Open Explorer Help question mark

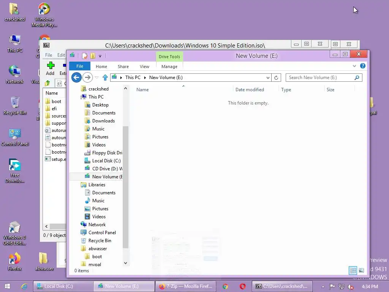pyautogui.click(x=363, y=66)
